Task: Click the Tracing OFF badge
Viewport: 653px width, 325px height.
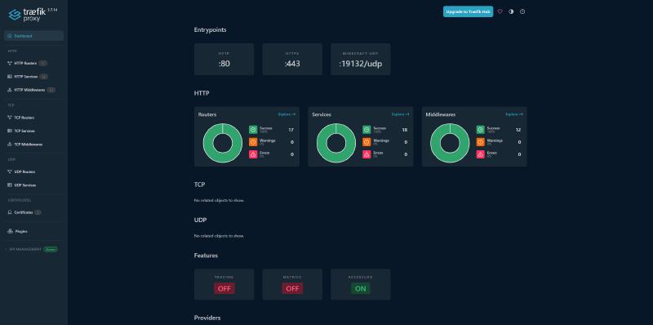Action: [x=224, y=288]
